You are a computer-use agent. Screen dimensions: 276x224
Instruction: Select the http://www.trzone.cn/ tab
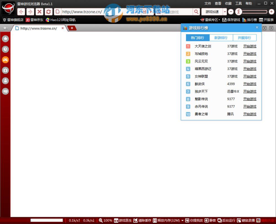point(39,28)
